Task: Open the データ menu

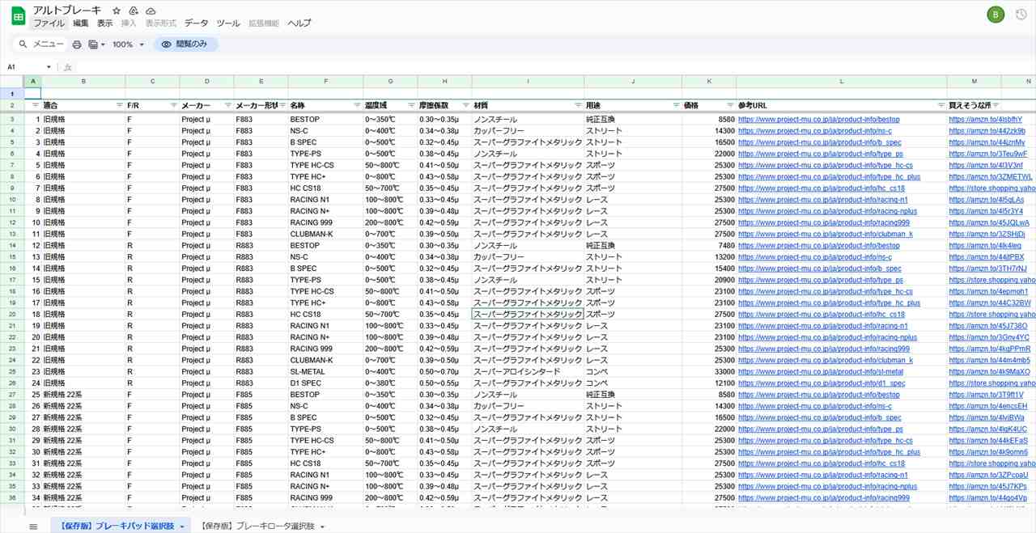Action: (x=196, y=23)
